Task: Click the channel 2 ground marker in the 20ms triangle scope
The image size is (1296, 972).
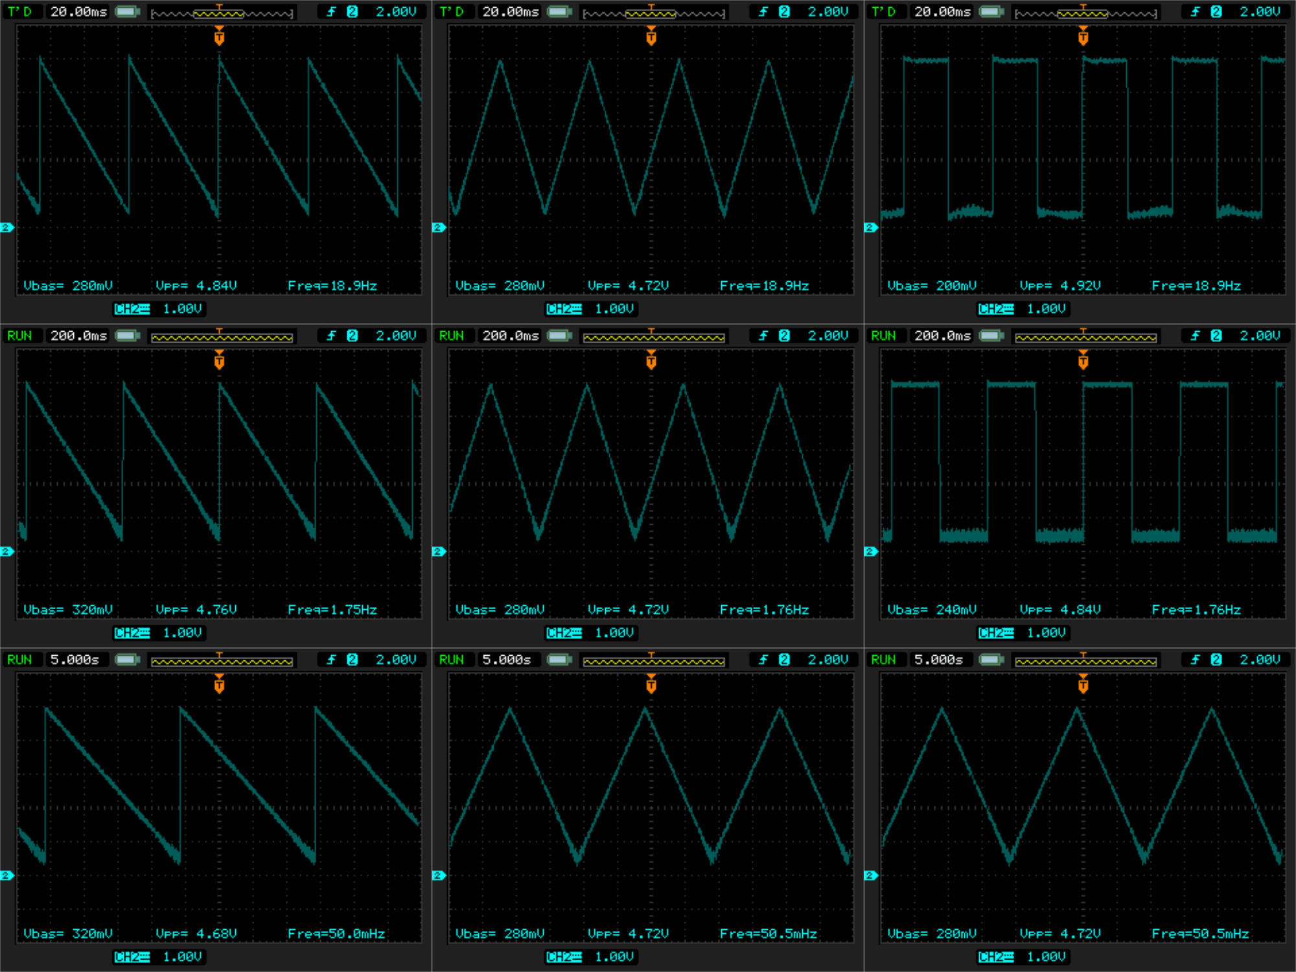Action: point(439,227)
